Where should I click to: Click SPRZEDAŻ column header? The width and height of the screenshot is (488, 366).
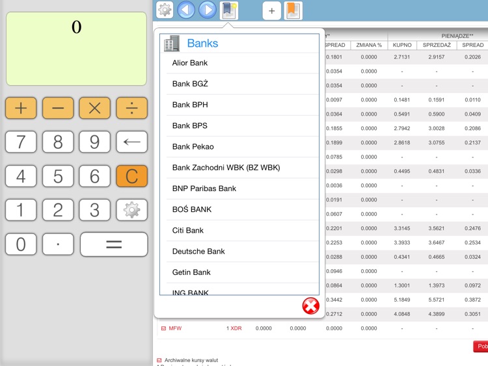tap(437, 45)
